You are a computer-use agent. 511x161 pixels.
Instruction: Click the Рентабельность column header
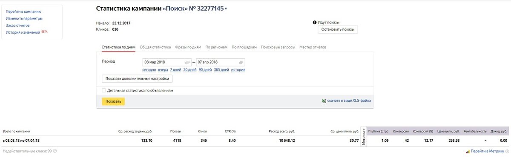click(474, 131)
